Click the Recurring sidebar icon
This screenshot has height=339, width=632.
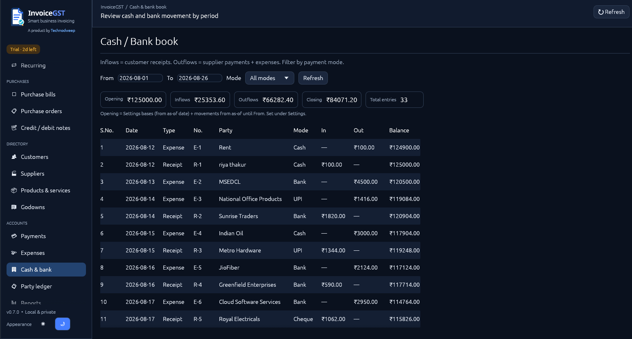pos(14,65)
